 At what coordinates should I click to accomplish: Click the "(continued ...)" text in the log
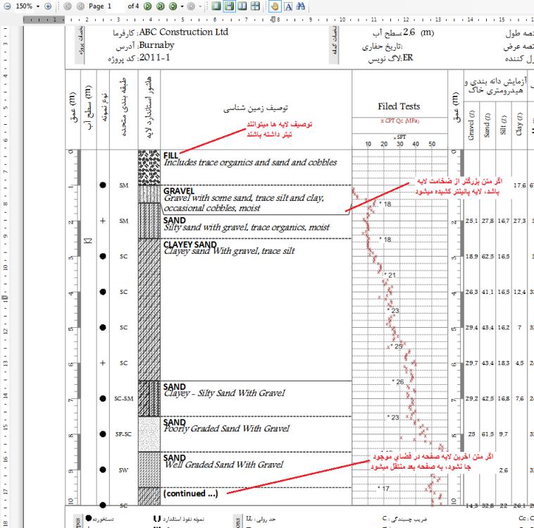point(190,493)
